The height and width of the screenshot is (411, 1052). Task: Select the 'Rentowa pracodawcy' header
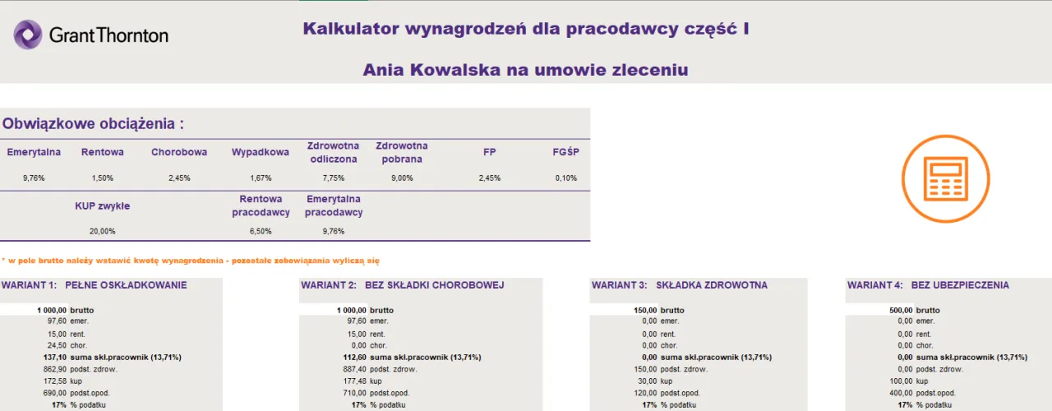(261, 205)
